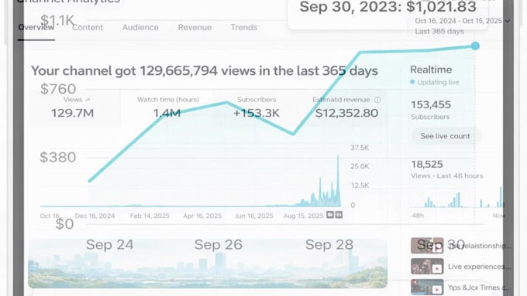Click the 12.5K chart scale label
This screenshot has width=527, height=296.
pos(360,185)
